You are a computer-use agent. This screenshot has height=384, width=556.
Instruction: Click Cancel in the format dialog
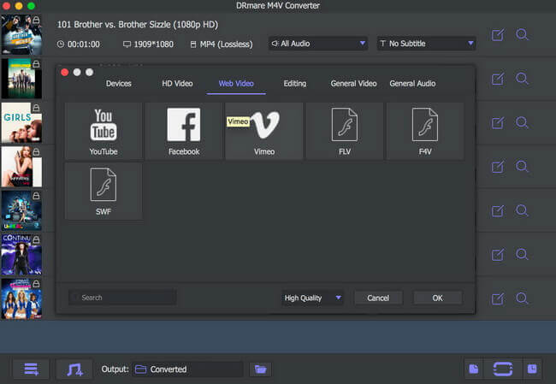coord(378,298)
